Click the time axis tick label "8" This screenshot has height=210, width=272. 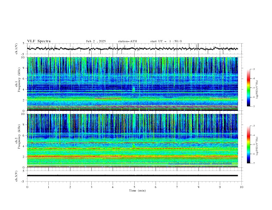pyautogui.click(x=199, y=187)
